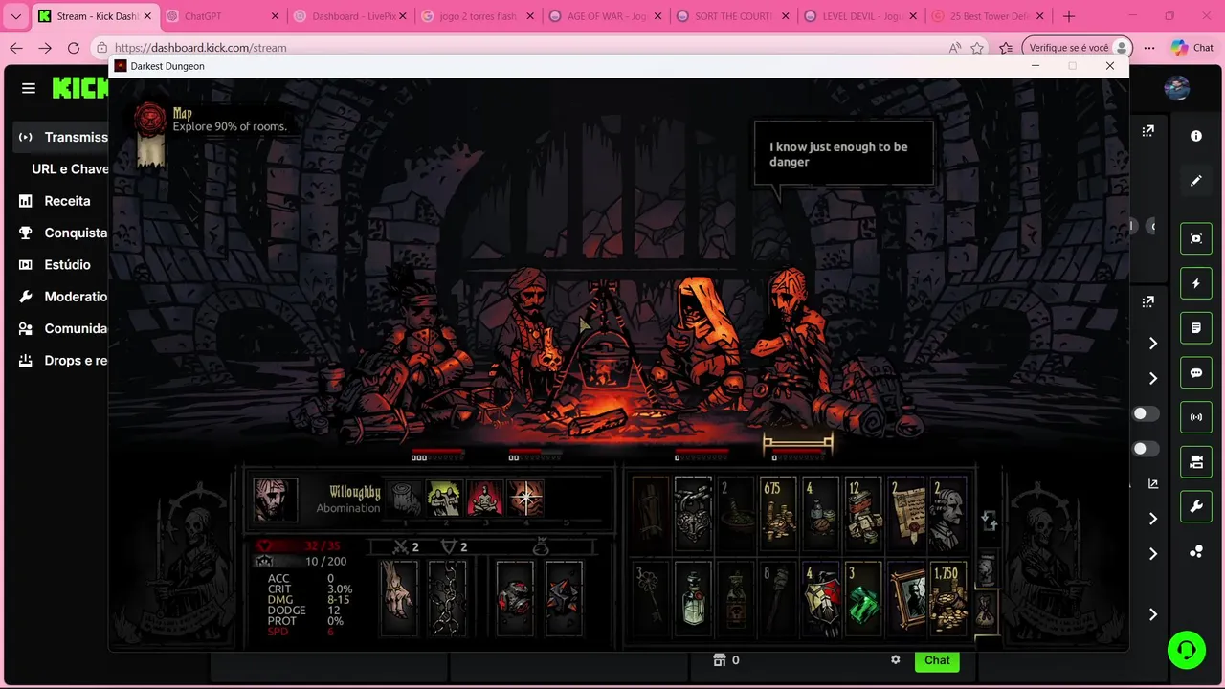
Task: Select the chained heart padlock inventory item
Action: [693, 514]
